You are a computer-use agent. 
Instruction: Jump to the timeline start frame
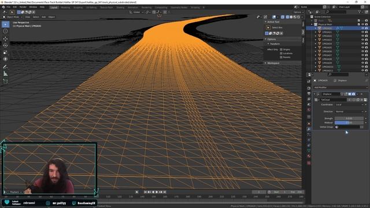[x=145, y=192]
